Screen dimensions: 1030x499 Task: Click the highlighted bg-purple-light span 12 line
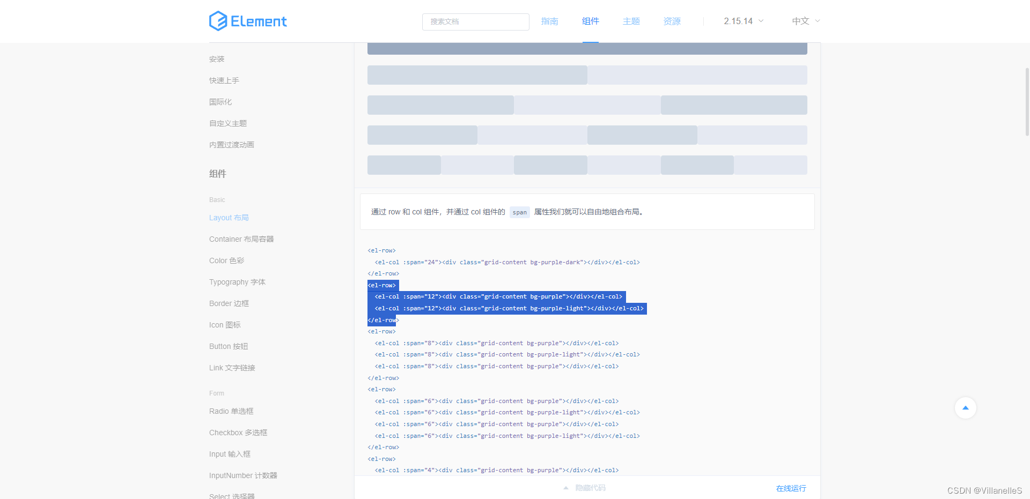(509, 309)
